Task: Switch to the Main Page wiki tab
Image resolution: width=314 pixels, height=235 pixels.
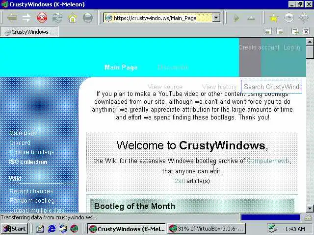Action: [x=121, y=68]
